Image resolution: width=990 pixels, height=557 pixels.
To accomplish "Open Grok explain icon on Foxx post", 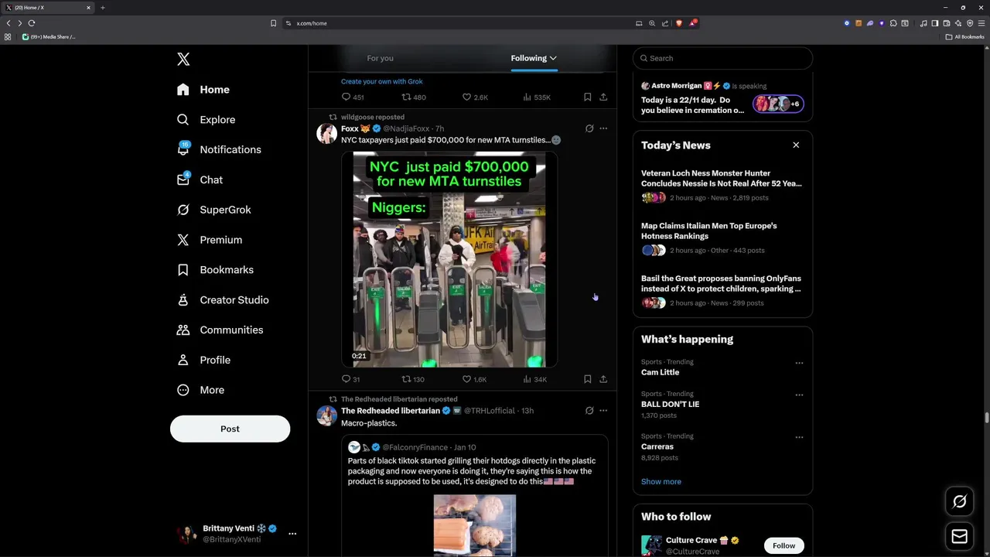I will (589, 128).
